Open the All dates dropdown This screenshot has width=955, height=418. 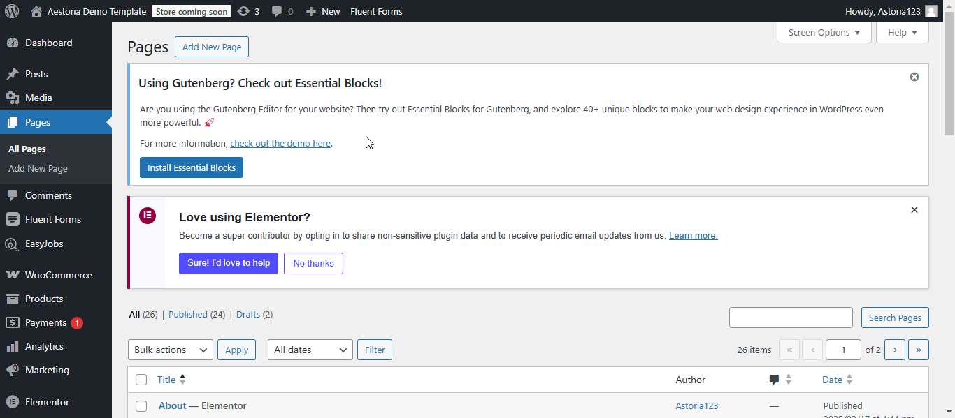tap(310, 350)
